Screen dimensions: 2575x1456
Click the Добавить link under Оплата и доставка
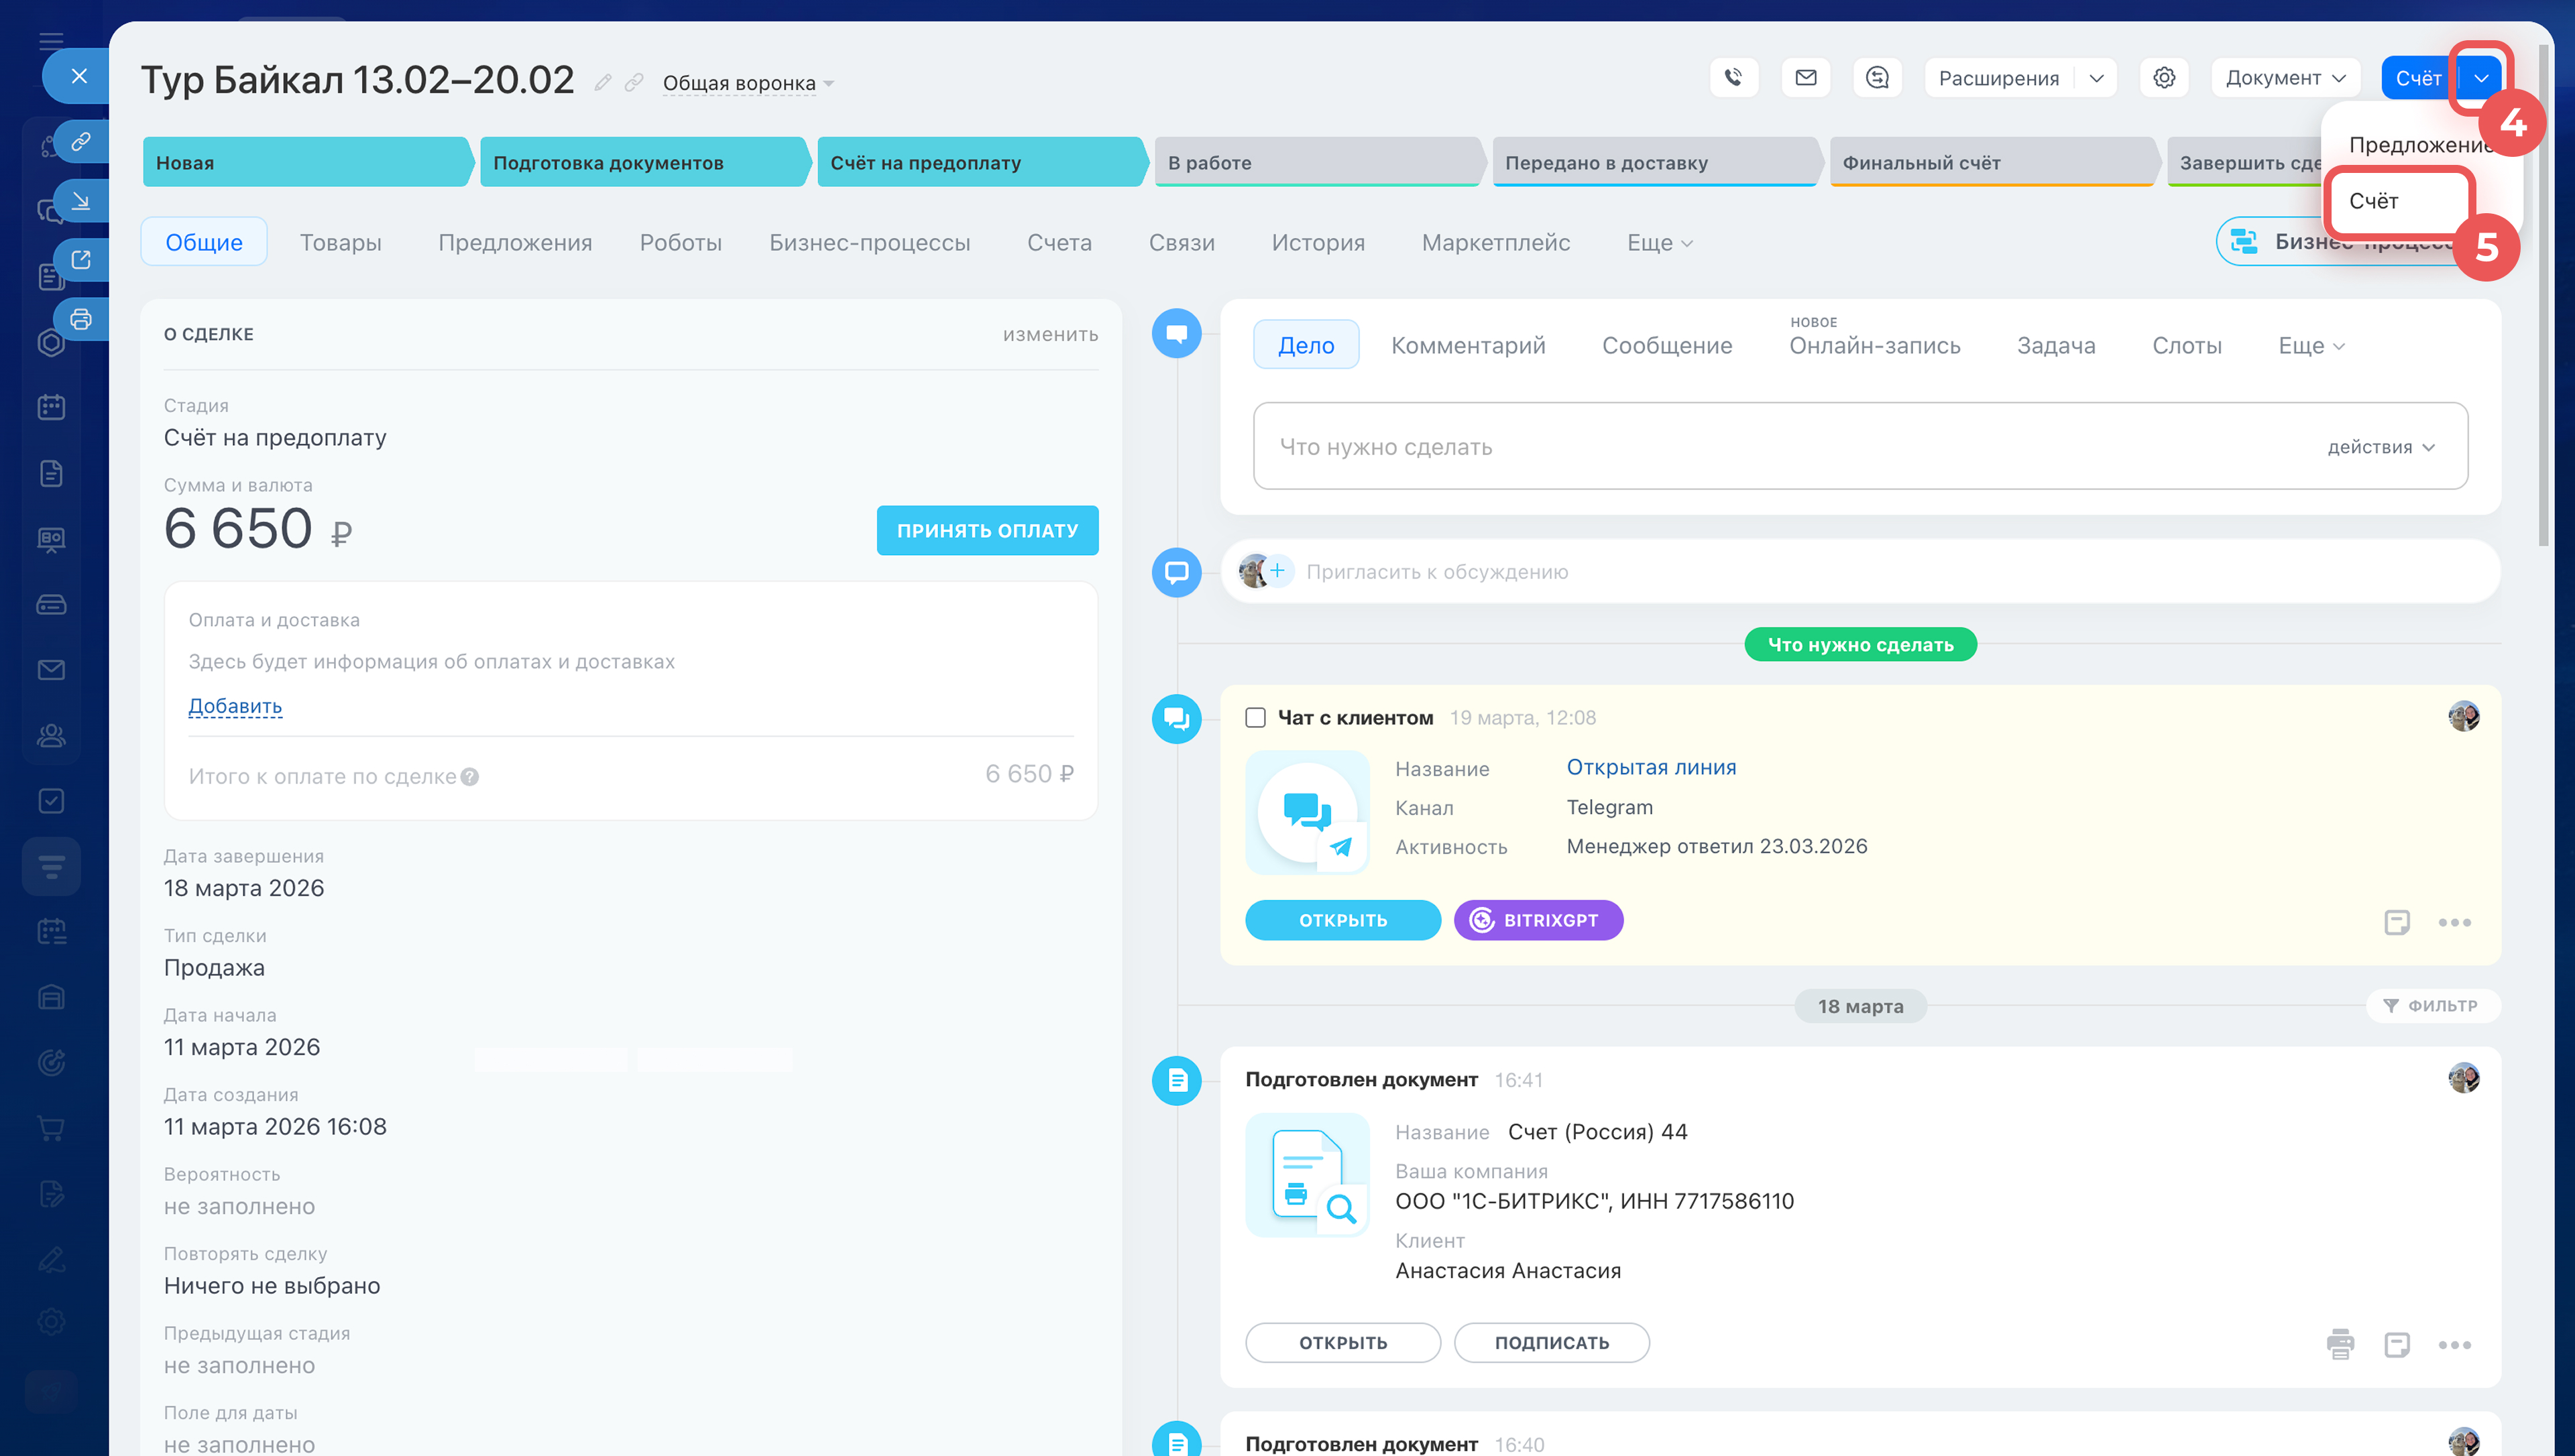tap(235, 706)
